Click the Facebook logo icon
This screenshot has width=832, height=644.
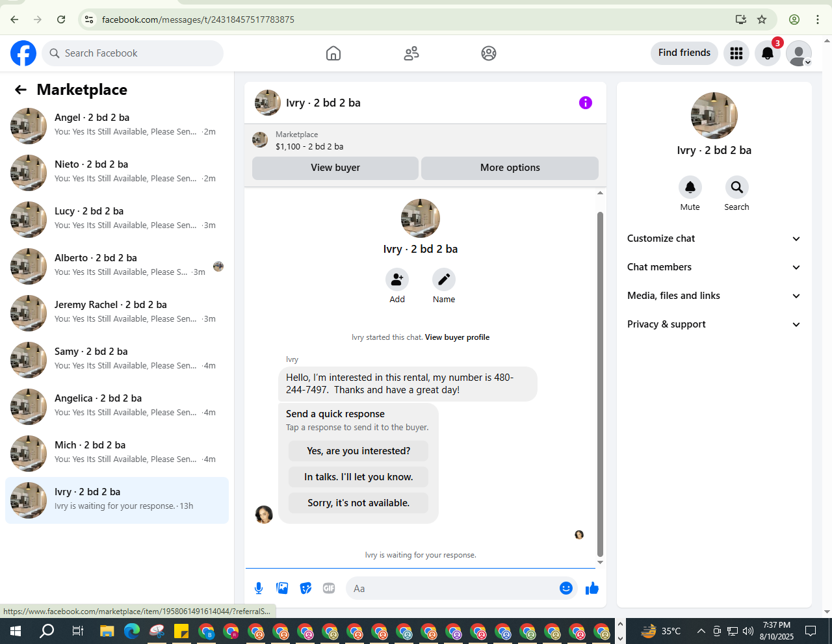pyautogui.click(x=23, y=53)
